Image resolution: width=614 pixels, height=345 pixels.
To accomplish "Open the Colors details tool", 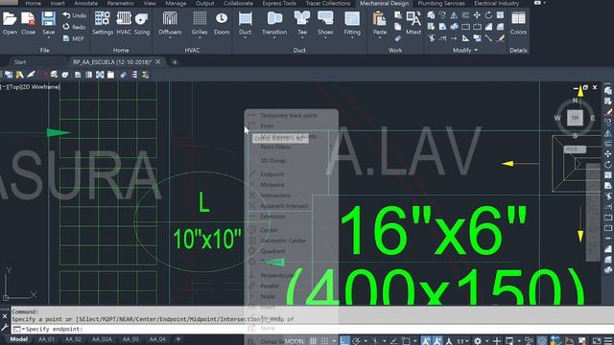I will [x=518, y=23].
